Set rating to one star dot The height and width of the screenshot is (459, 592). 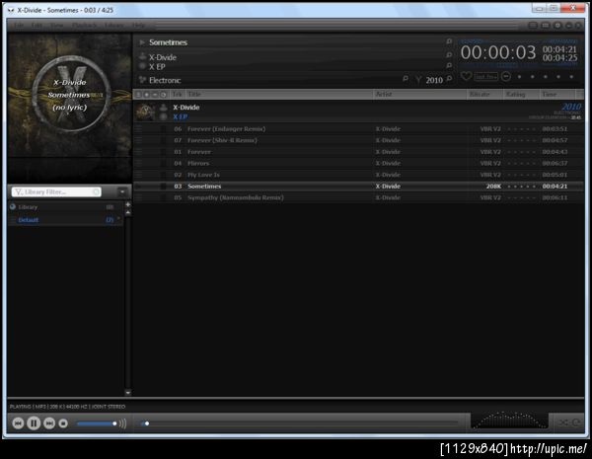(520, 77)
